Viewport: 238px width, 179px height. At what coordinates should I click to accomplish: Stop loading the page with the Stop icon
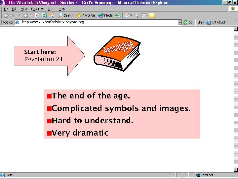(x=37, y=15)
